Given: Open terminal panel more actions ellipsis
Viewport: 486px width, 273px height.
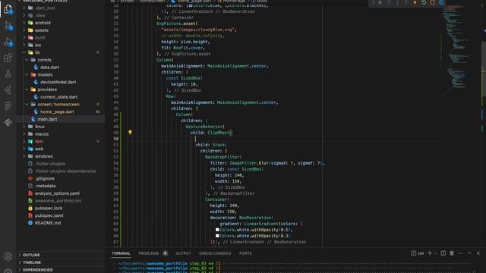Looking at the screenshot, I should click(461, 253).
